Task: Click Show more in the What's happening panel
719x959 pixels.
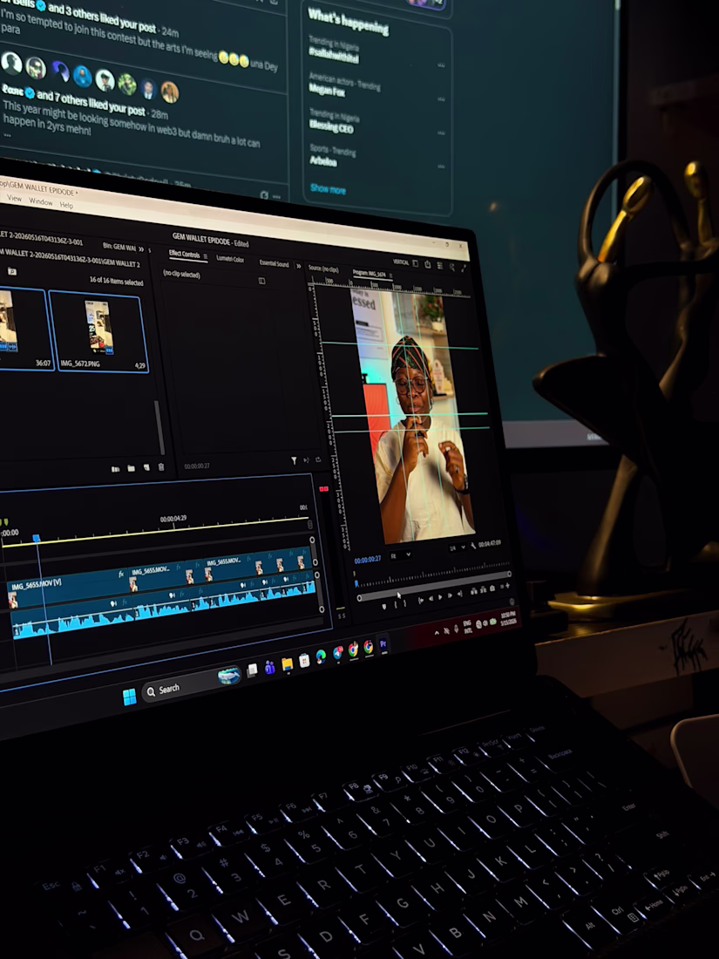Action: click(328, 189)
